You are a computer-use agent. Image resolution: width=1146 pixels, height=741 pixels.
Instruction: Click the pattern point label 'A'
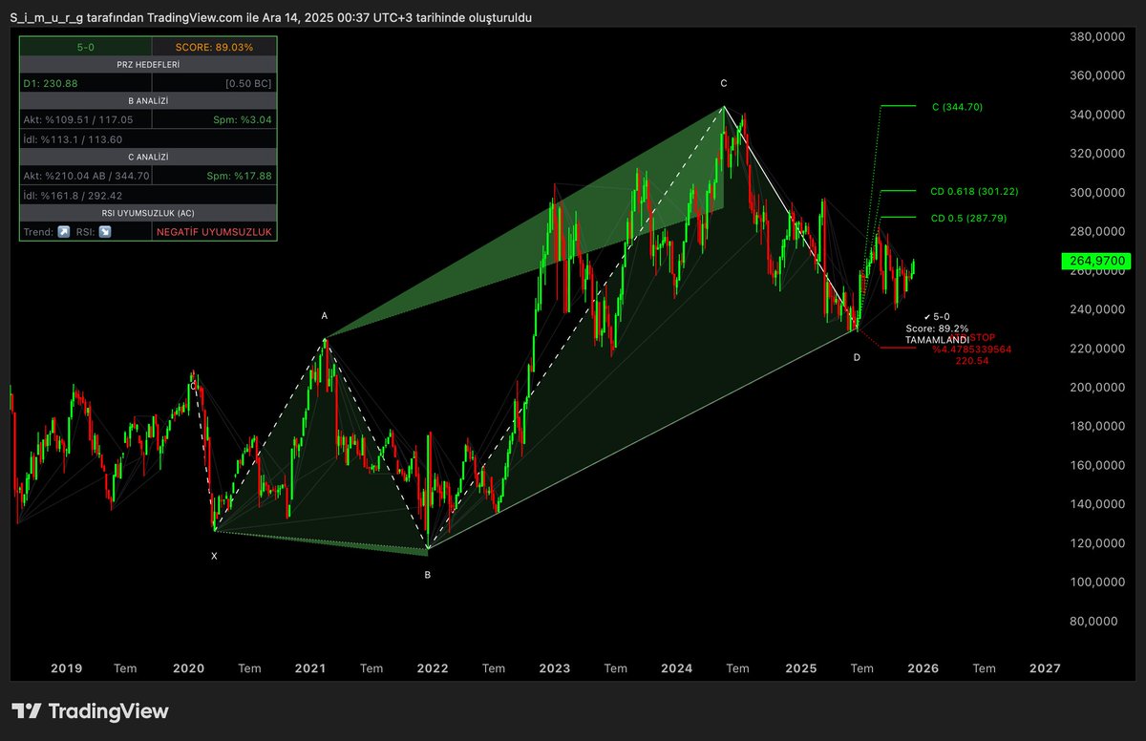pyautogui.click(x=325, y=315)
